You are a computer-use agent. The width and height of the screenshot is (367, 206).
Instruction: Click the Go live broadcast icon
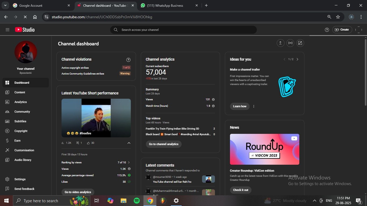(290, 43)
